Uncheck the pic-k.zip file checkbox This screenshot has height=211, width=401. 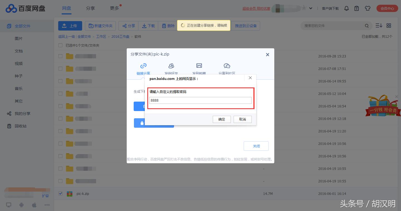point(60,194)
